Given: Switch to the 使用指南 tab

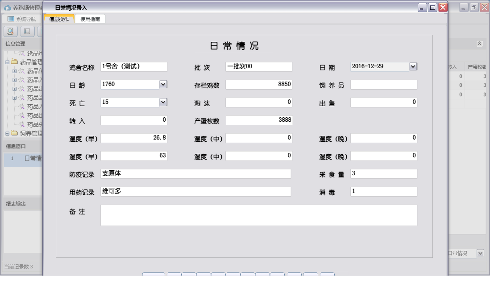Looking at the screenshot, I should (x=91, y=19).
